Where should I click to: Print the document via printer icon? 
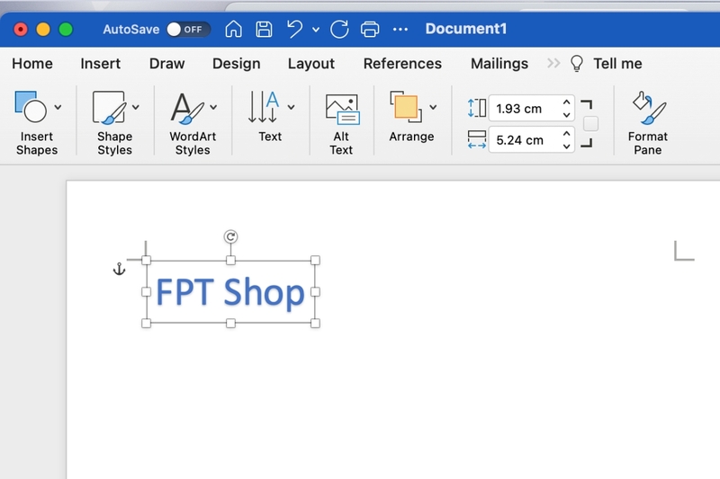pyautogui.click(x=370, y=30)
